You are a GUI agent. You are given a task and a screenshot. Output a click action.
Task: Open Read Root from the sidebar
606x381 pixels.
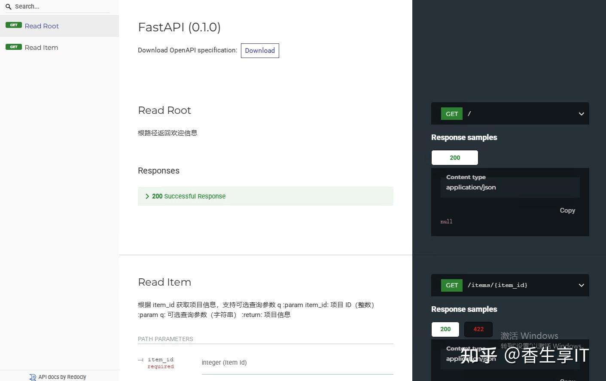(42, 26)
